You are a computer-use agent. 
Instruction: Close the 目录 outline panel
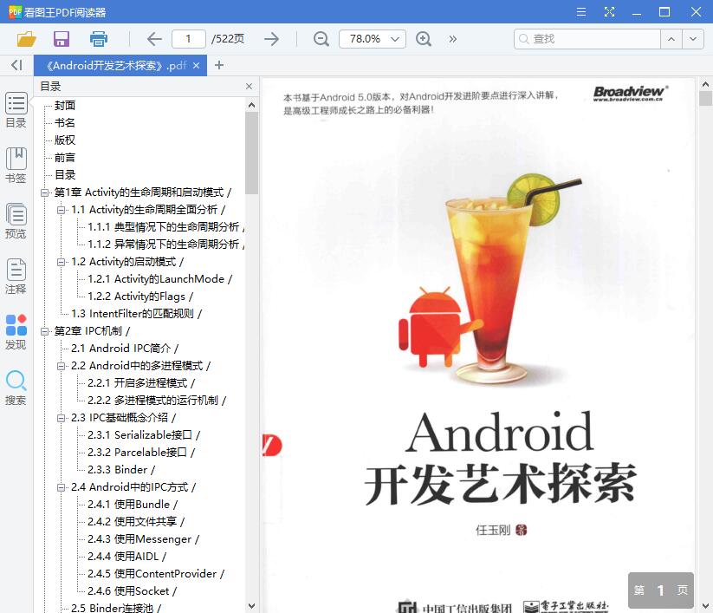pyautogui.click(x=249, y=86)
